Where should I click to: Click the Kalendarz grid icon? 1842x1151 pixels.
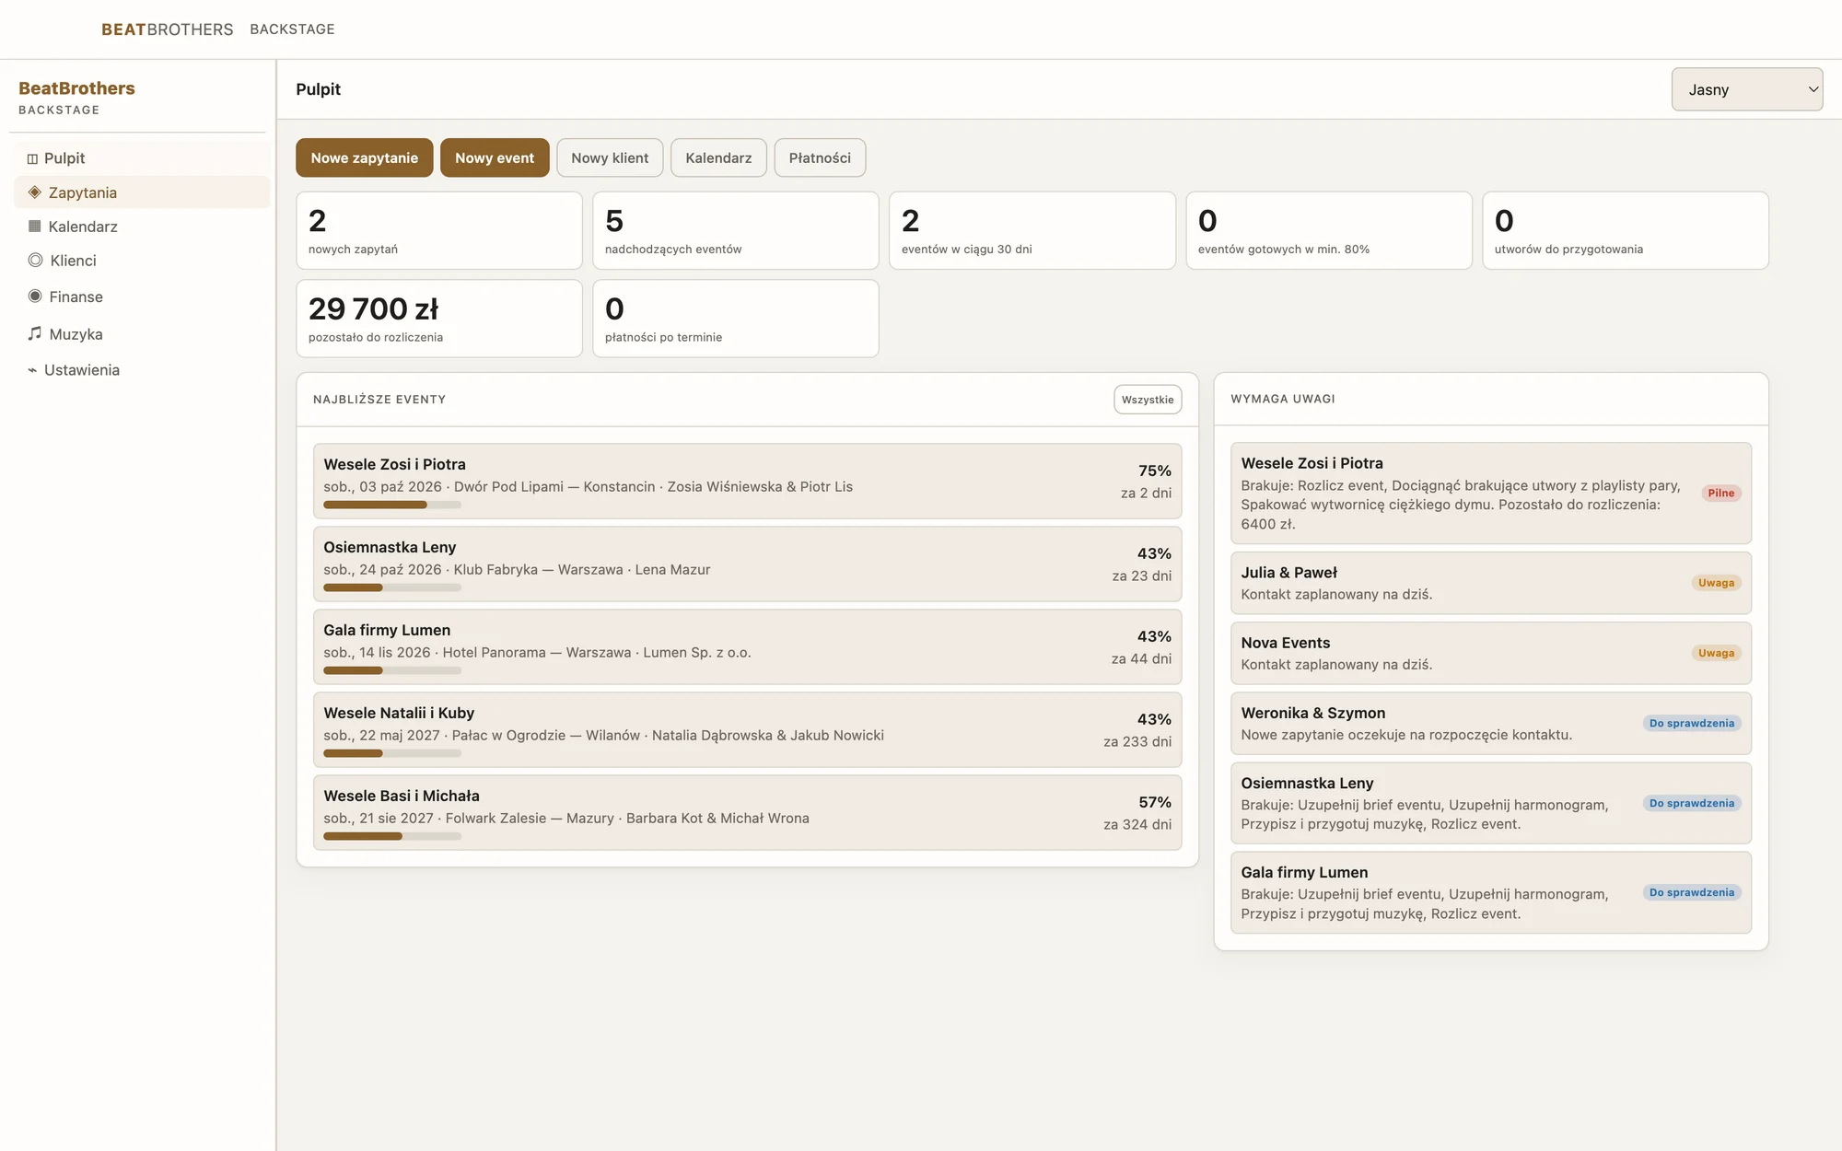coord(35,226)
